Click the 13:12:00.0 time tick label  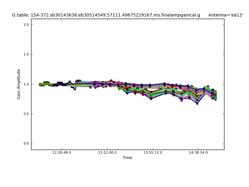point(107,152)
